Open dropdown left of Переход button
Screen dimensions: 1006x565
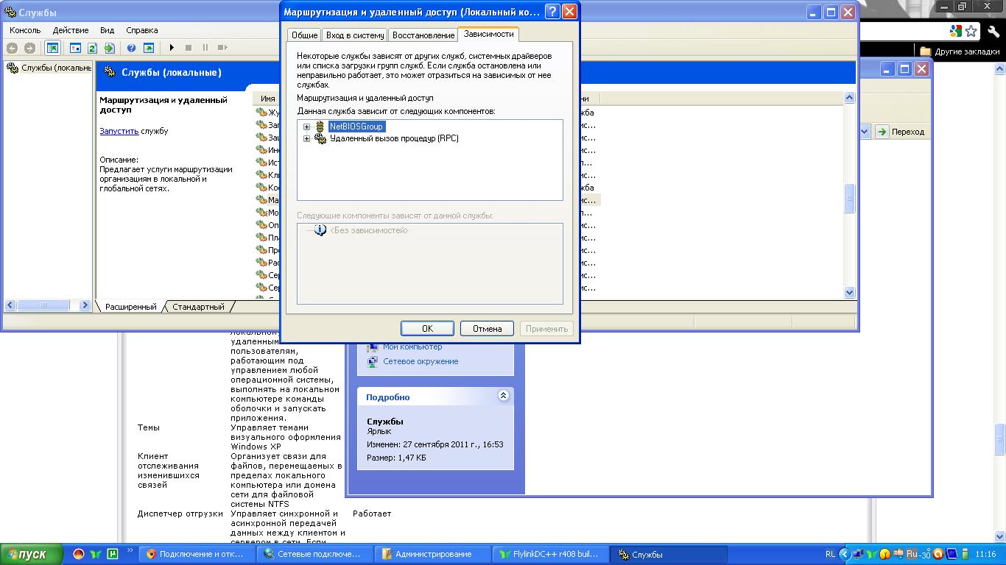pos(865,132)
